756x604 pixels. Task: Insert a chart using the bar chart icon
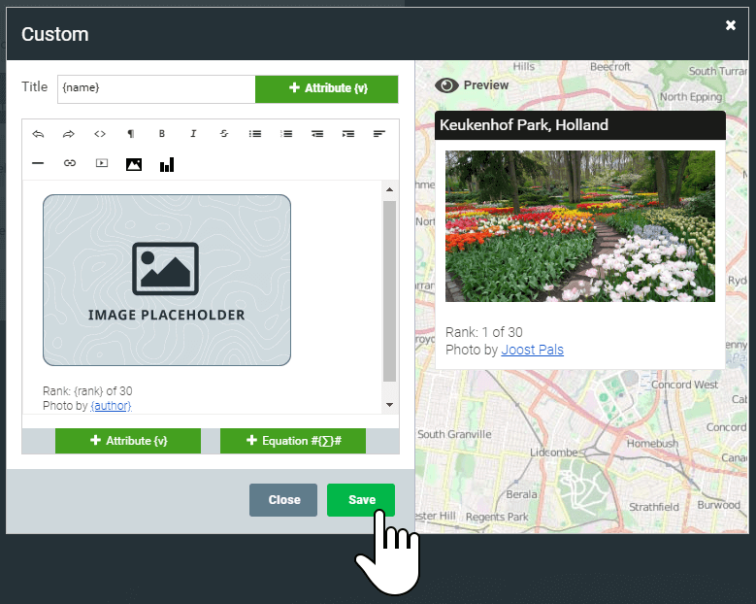(x=167, y=164)
